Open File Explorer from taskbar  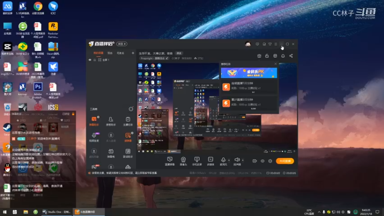tap(25, 212)
